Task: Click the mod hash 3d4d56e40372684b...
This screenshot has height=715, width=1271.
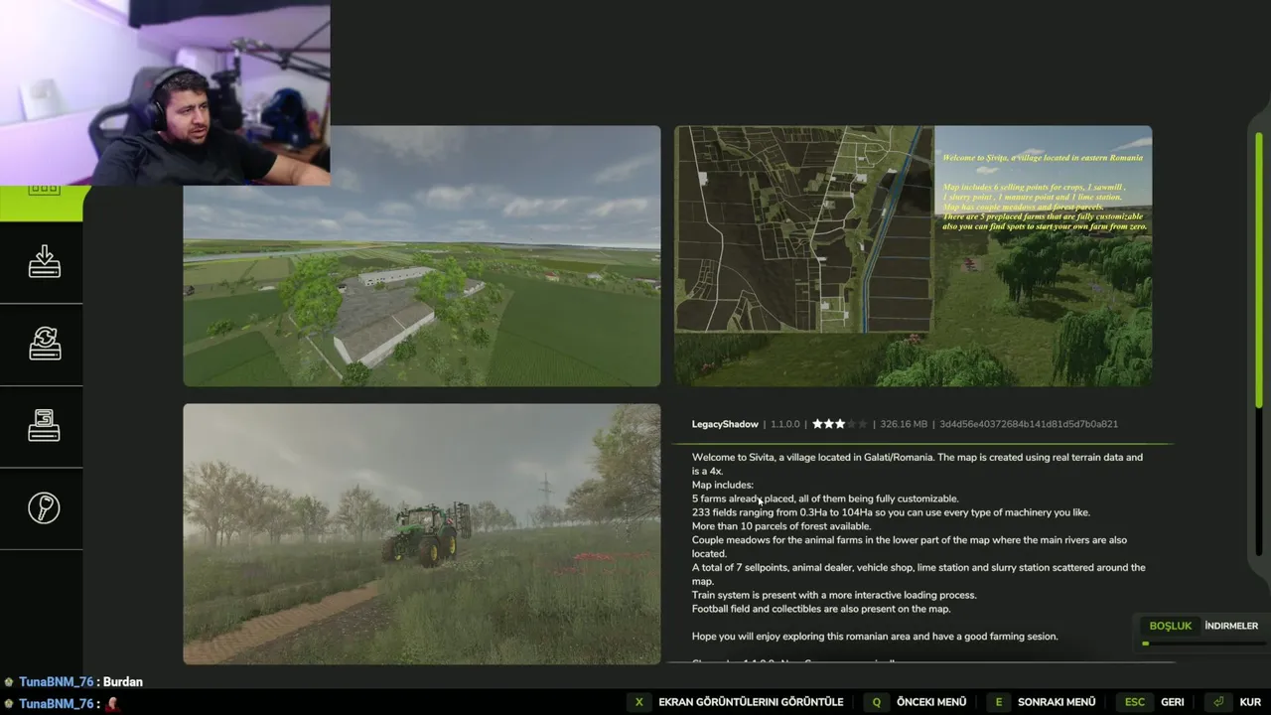Action: coord(1029,424)
